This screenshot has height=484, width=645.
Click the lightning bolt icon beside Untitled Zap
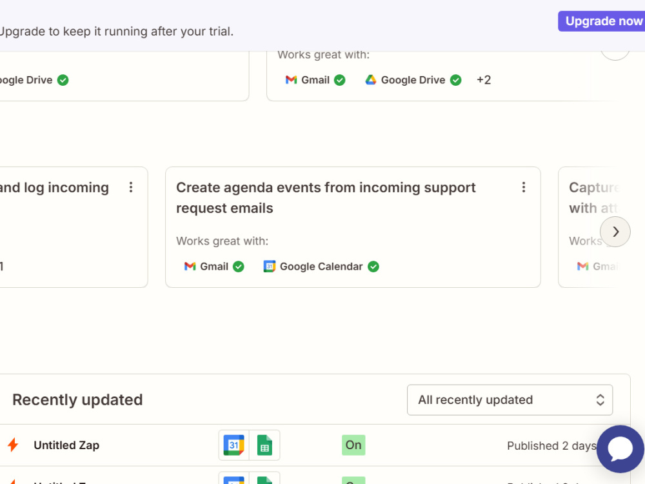pyautogui.click(x=13, y=445)
